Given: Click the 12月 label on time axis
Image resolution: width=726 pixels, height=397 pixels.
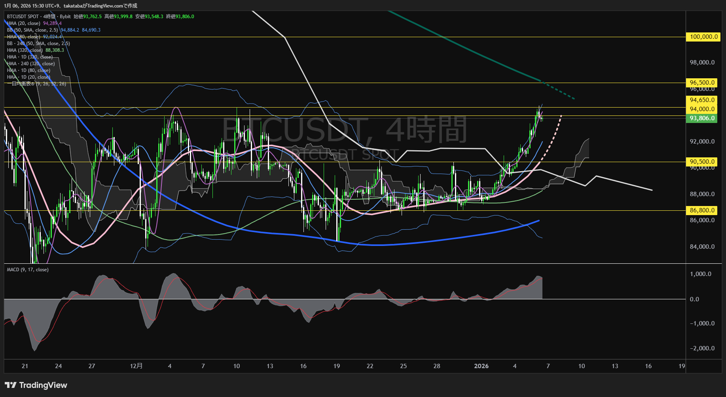Looking at the screenshot, I should [136, 366].
